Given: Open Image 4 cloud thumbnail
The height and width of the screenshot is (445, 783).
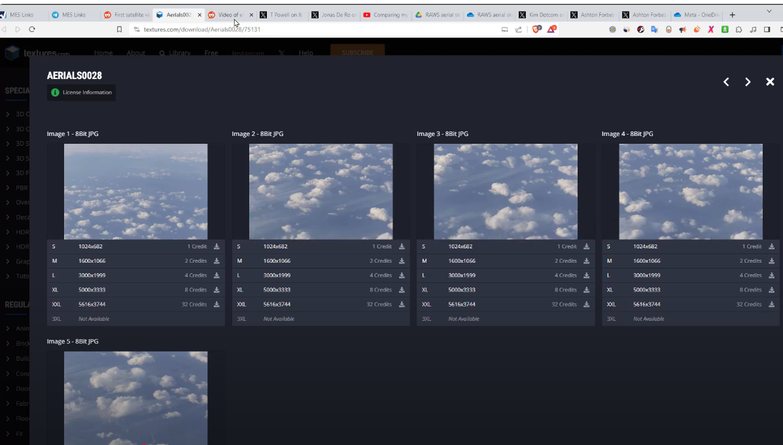Looking at the screenshot, I should pyautogui.click(x=691, y=191).
